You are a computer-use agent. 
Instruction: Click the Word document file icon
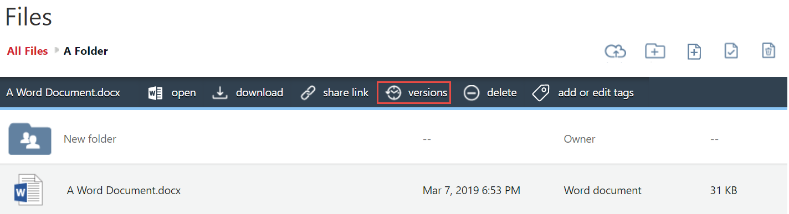(28, 190)
